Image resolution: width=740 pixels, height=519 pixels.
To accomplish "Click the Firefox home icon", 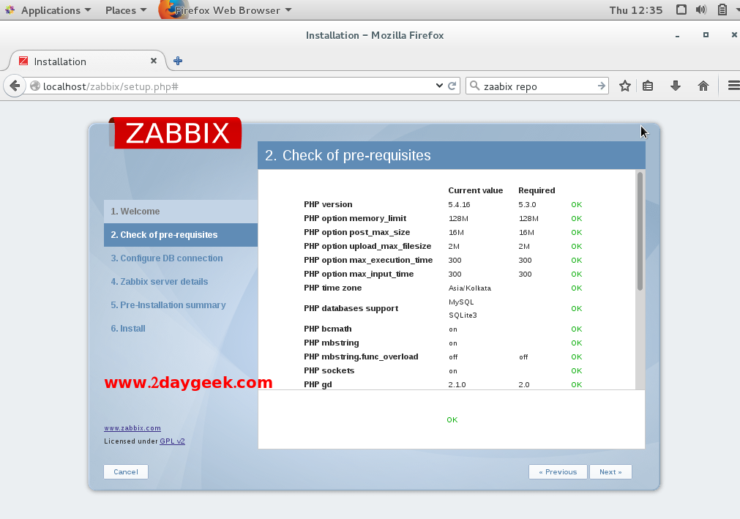I will pos(703,86).
